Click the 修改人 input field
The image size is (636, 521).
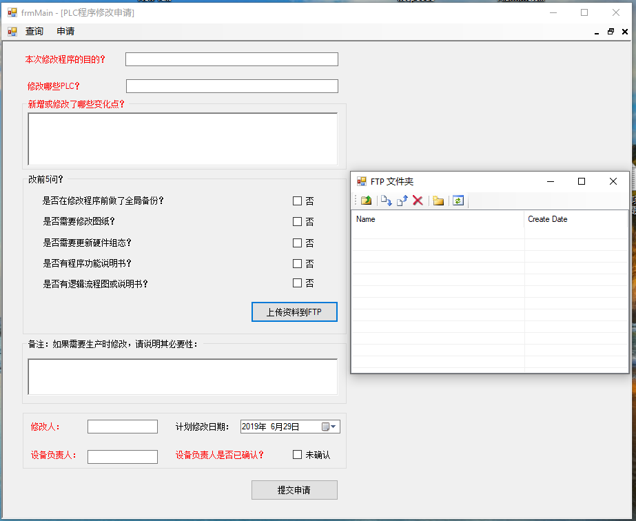(x=123, y=427)
